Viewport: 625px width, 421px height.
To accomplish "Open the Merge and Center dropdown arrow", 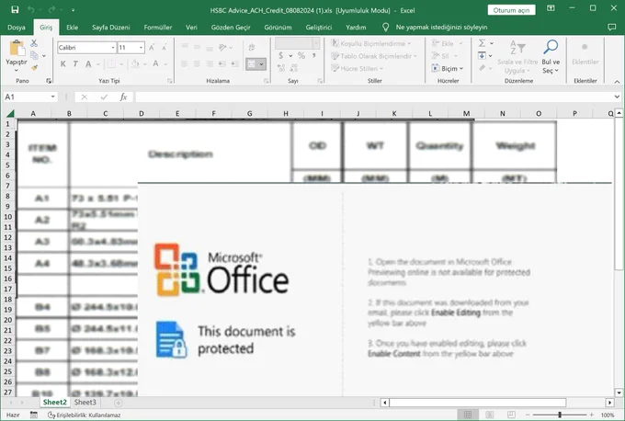I will click(261, 63).
